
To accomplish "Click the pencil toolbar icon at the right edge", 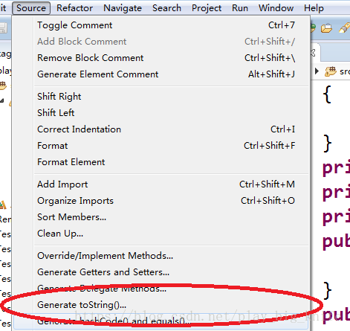I will coord(344,28).
